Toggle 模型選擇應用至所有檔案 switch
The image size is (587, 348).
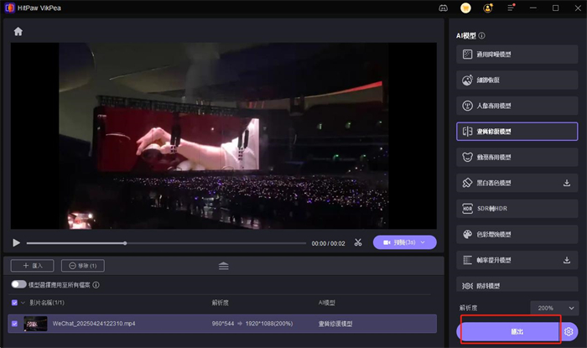18,285
